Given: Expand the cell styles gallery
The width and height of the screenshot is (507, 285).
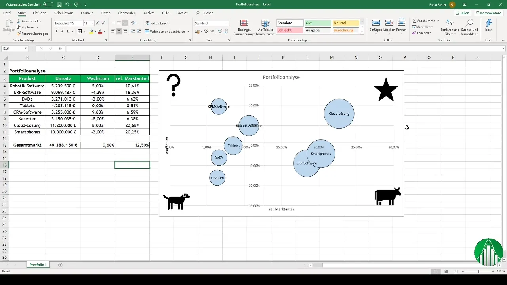Looking at the screenshot, I should pos(362,32).
